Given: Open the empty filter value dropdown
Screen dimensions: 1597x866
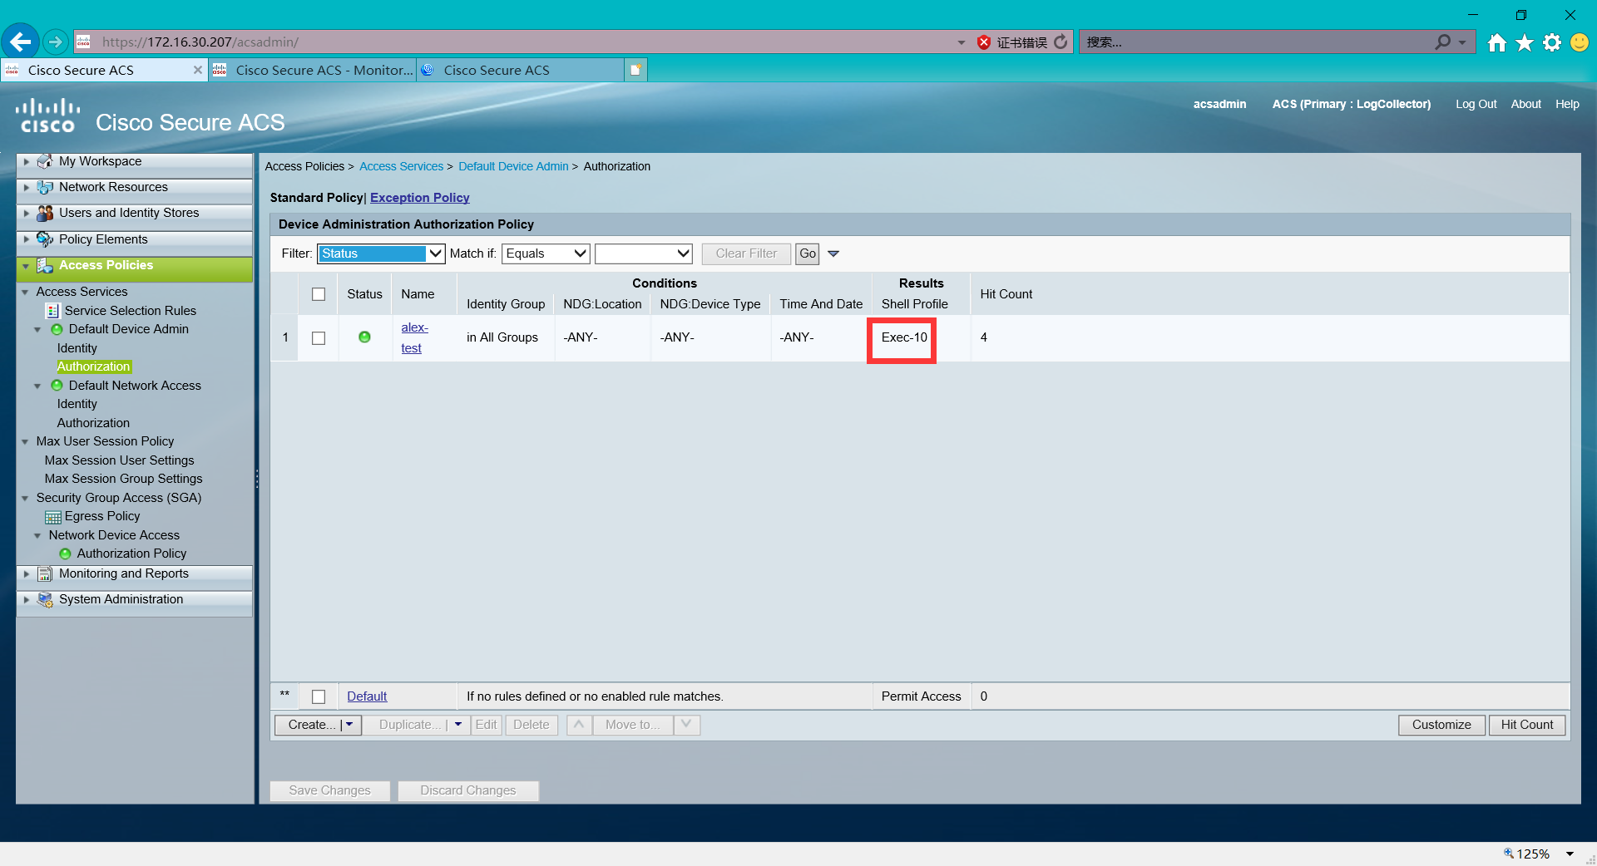Looking at the screenshot, I should pyautogui.click(x=644, y=253).
